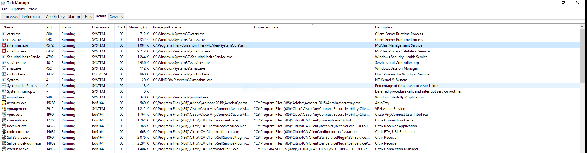Select the wfcrun32.exe process name

click(x=17, y=149)
